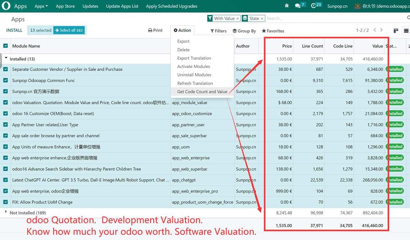The width and height of the screenshot is (410, 240).
Task: Uncheck Separate Customer Vendor module row
Action: pyautogui.click(x=5, y=69)
